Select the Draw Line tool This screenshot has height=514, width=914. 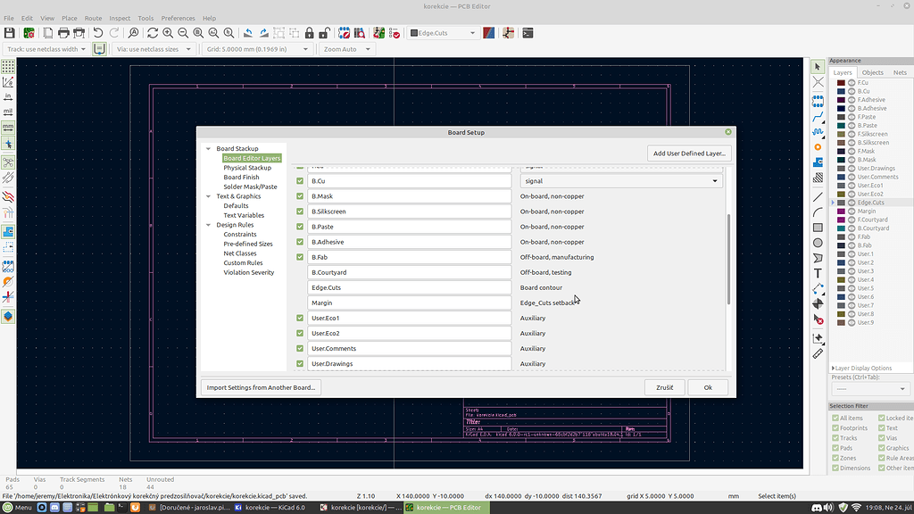818,197
